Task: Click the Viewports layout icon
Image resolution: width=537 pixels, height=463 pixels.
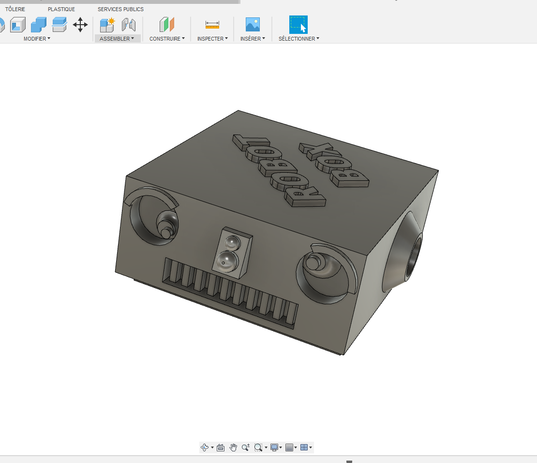Action: point(304,447)
